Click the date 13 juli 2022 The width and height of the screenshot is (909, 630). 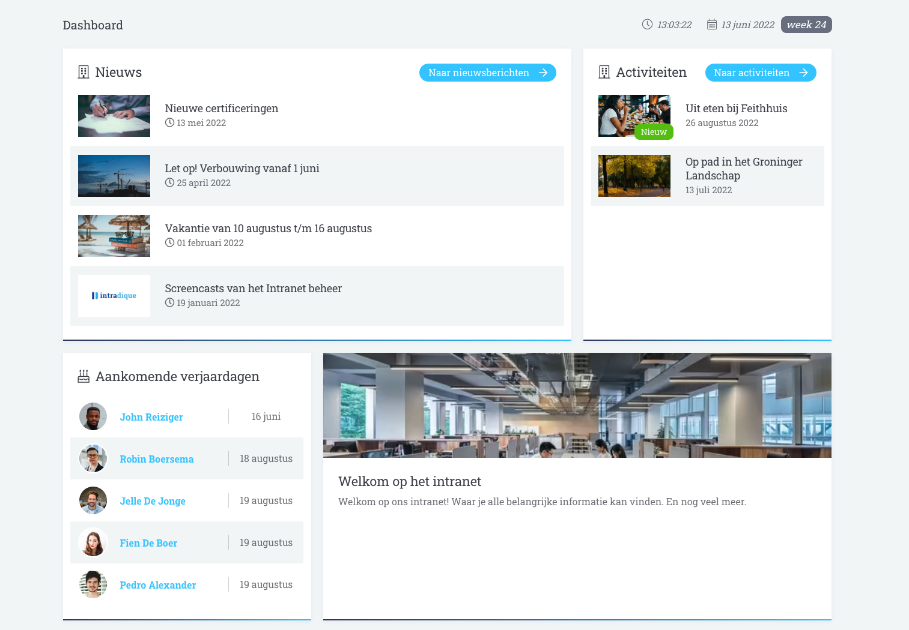(x=709, y=190)
